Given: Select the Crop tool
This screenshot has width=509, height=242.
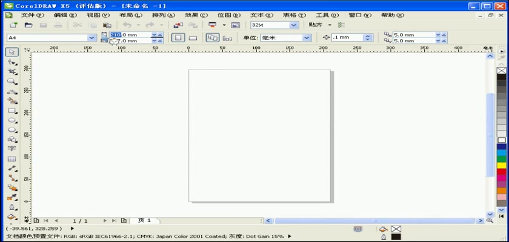Looking at the screenshot, I should 12,71.
